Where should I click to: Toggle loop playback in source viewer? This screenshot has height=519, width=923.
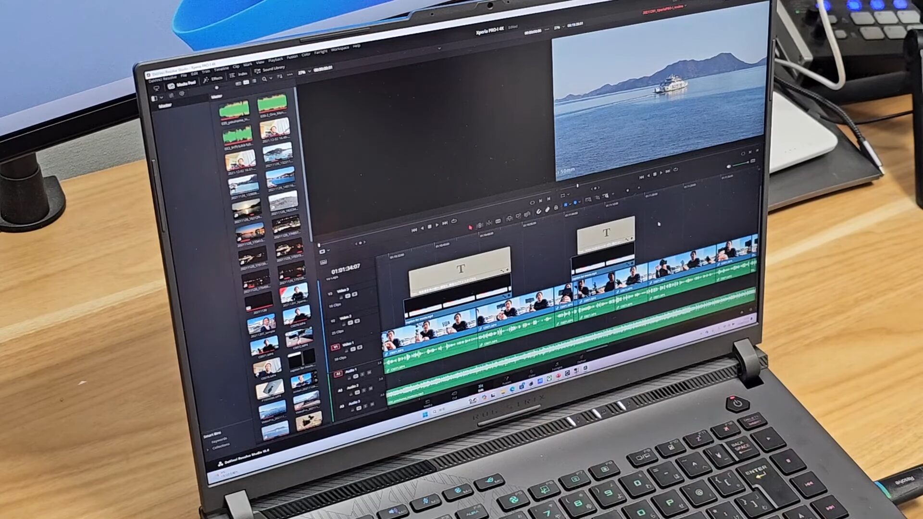click(454, 221)
